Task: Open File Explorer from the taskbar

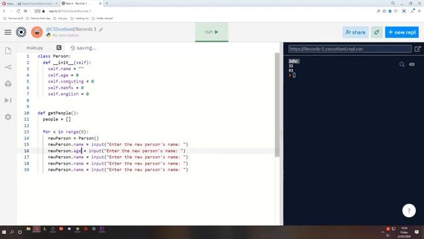Action: 28,229
